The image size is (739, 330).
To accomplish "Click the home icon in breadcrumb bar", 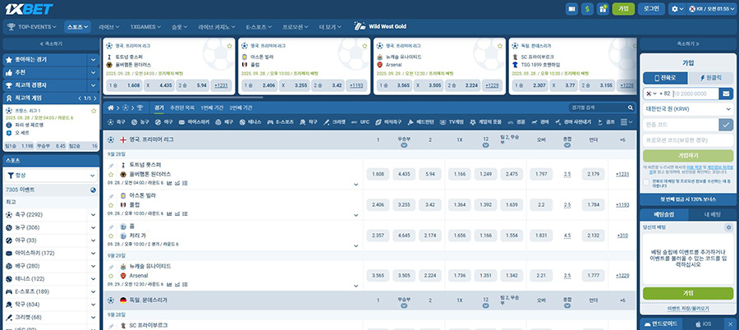I will point(111,108).
